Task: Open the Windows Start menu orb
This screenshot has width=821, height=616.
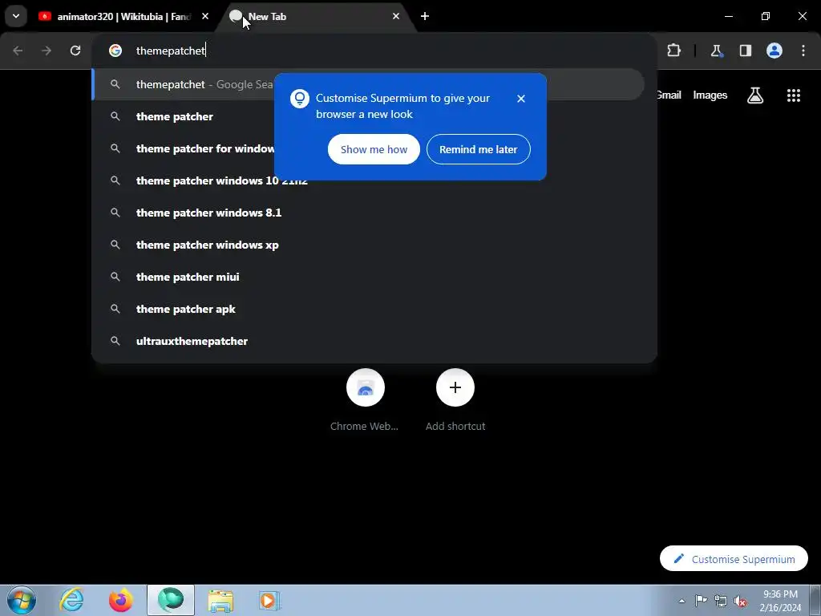Action: pyautogui.click(x=22, y=600)
